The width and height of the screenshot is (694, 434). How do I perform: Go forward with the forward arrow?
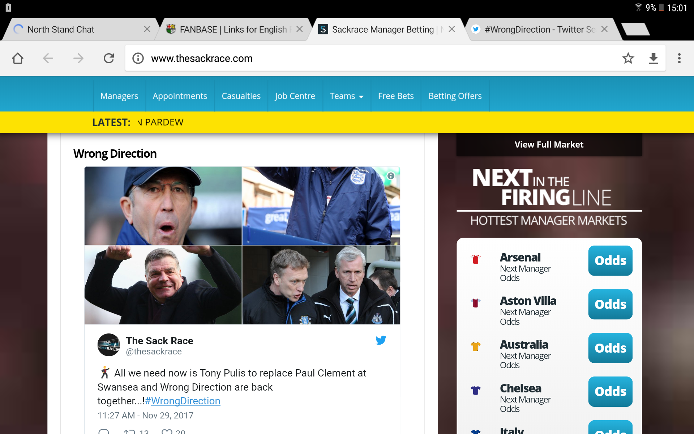[78, 58]
